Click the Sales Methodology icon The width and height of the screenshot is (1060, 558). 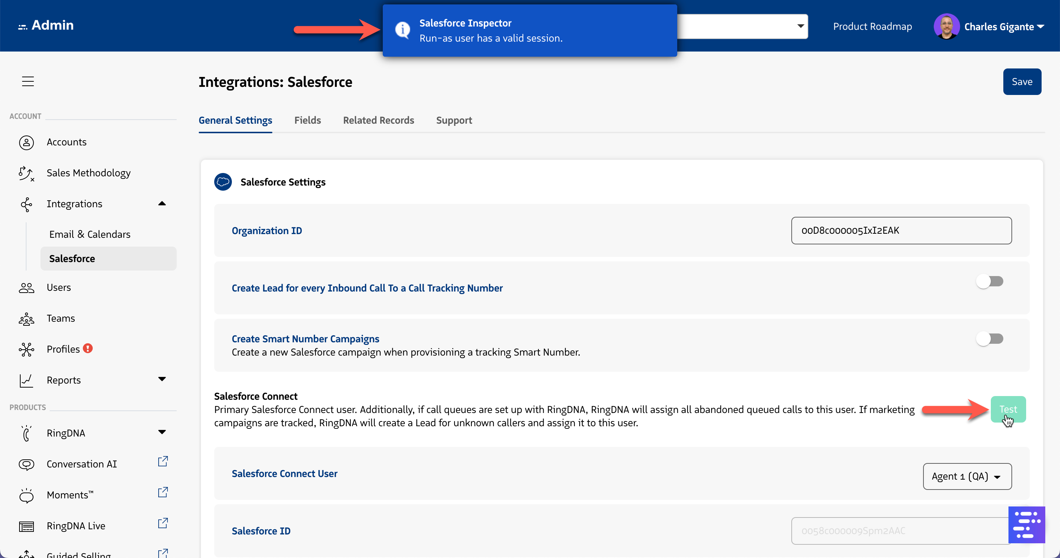tap(26, 173)
